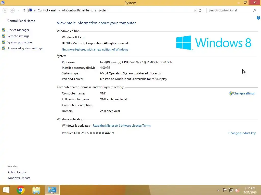Click the computer icon in address bar
The height and width of the screenshot is (195, 261).
(x=30, y=10)
